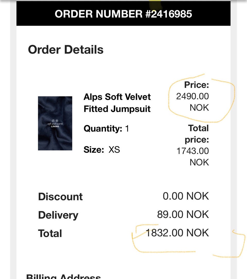Click the Discount row label
The width and height of the screenshot is (247, 279).
(60, 197)
